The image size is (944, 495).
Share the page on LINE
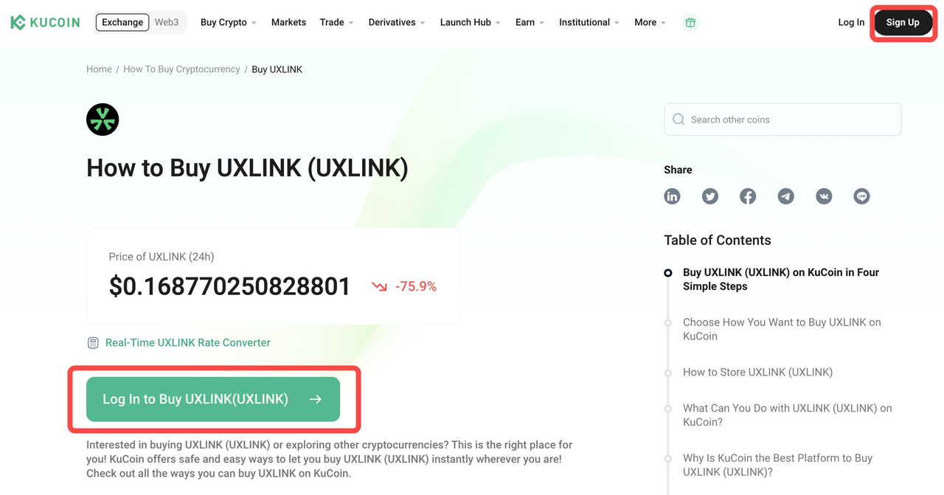pos(861,196)
